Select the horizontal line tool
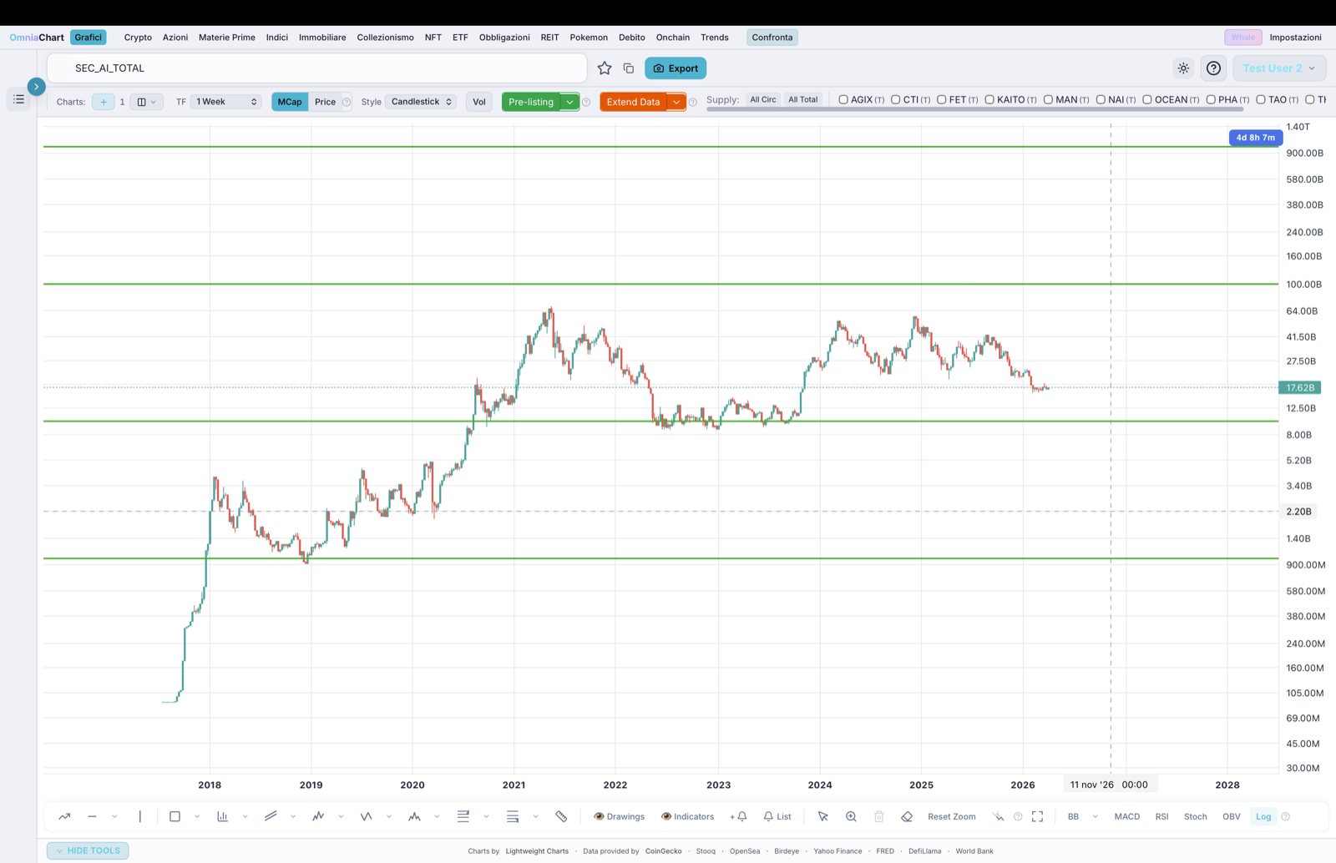1336x863 pixels. coord(92,816)
